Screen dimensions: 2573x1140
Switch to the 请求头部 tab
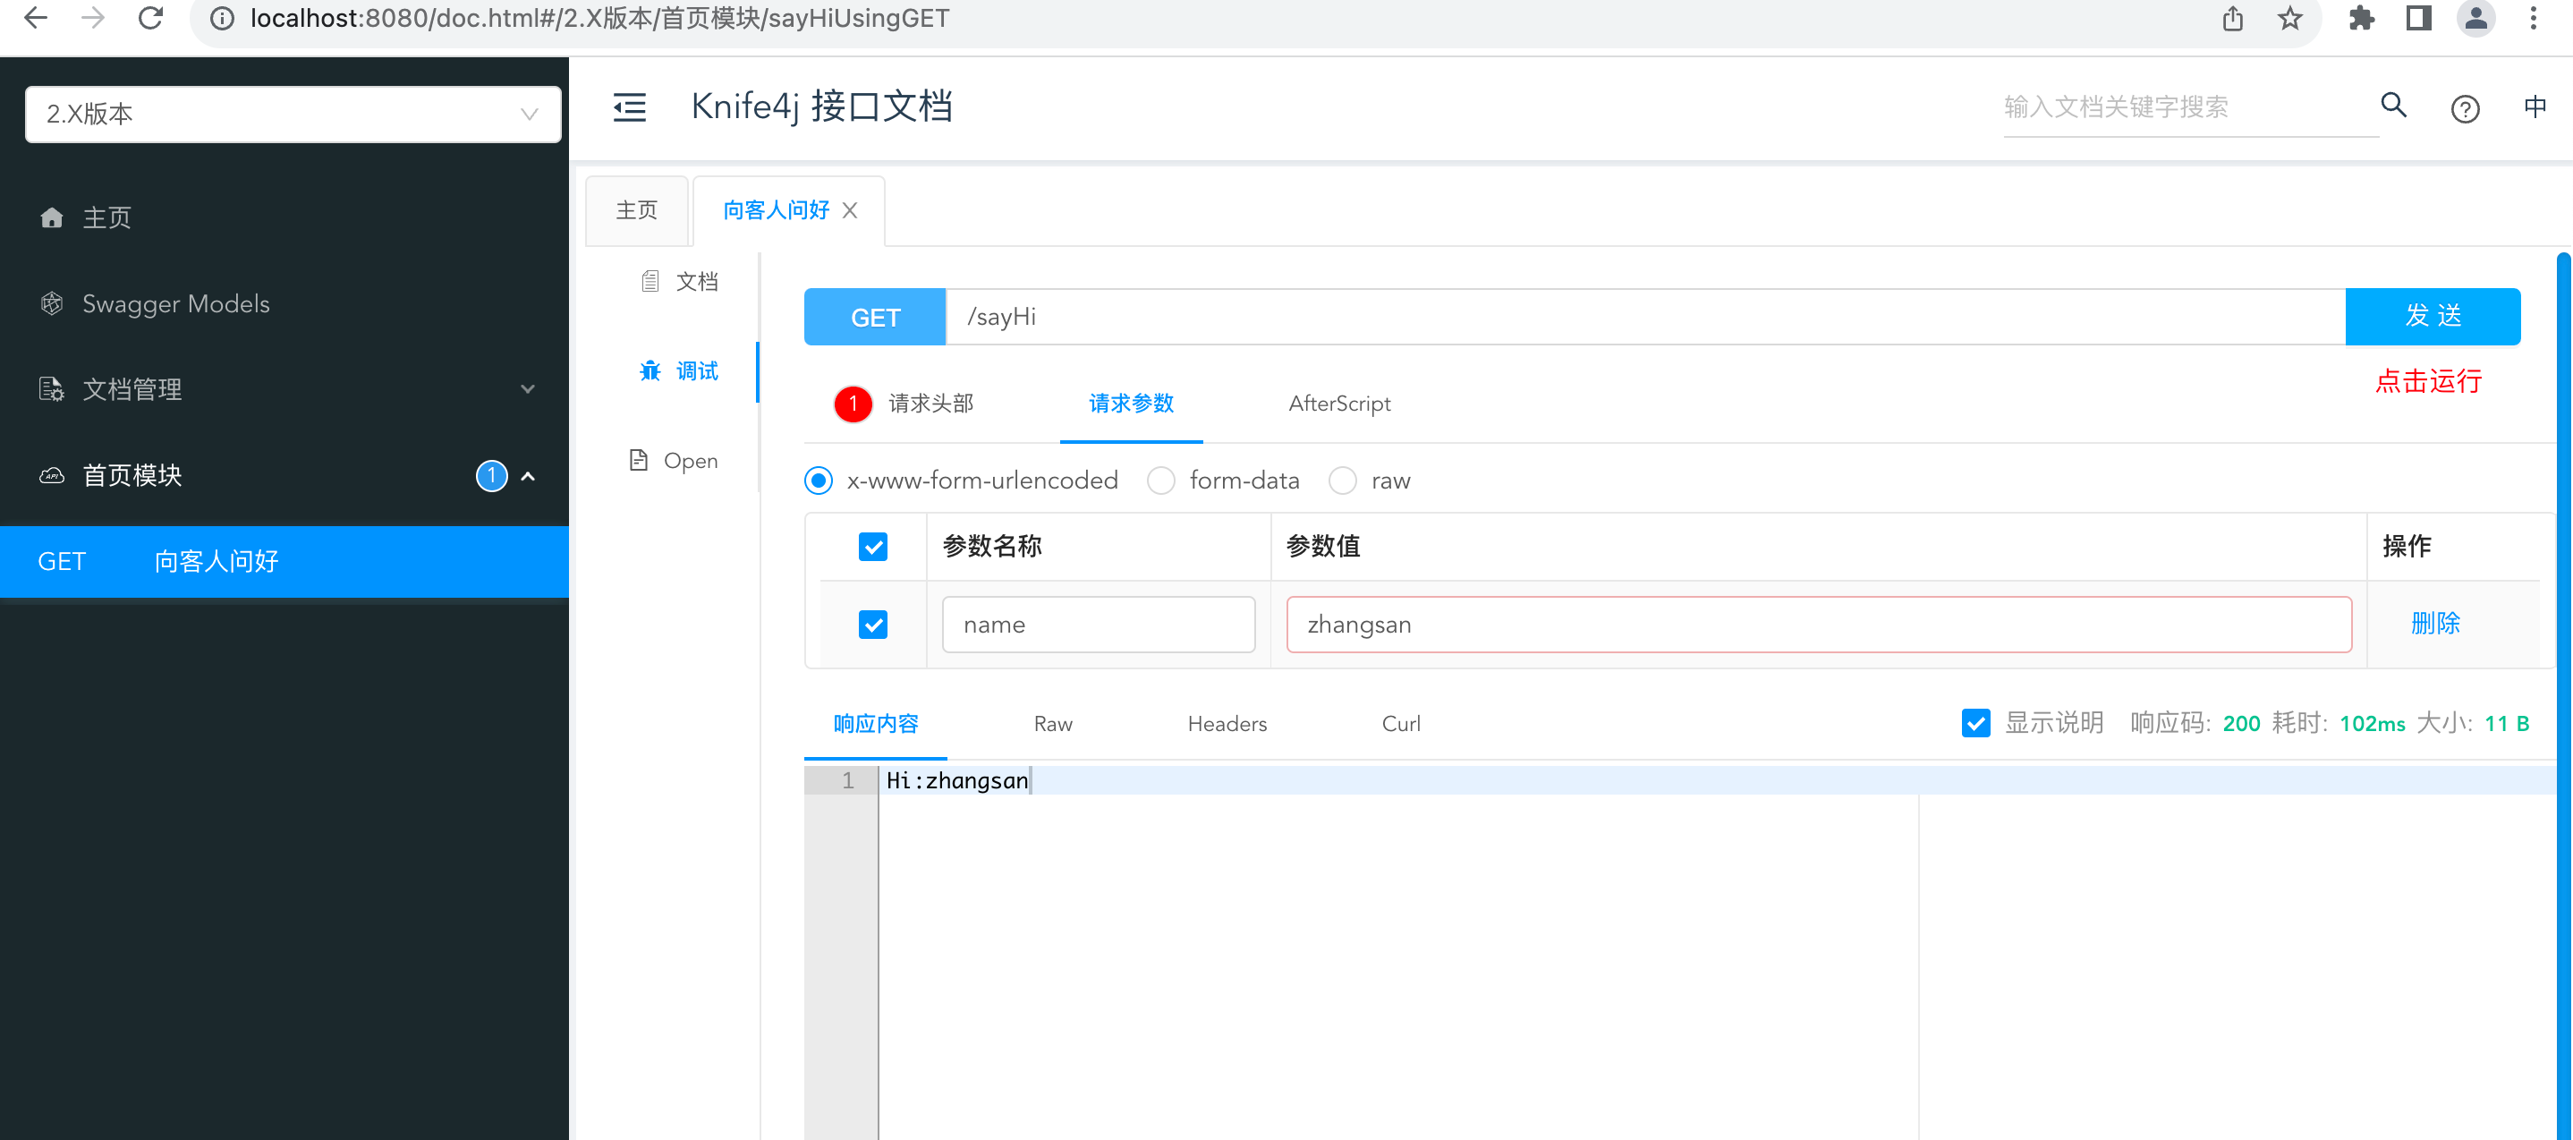coord(931,404)
